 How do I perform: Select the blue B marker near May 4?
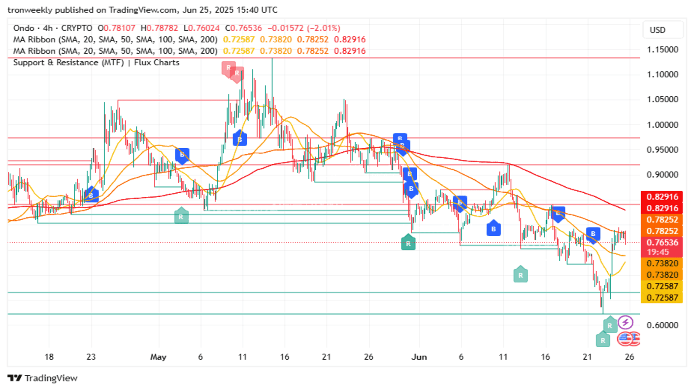click(182, 155)
